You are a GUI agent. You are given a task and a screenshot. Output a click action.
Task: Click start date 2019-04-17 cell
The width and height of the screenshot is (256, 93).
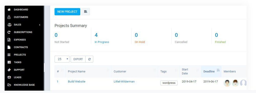pos(189,82)
